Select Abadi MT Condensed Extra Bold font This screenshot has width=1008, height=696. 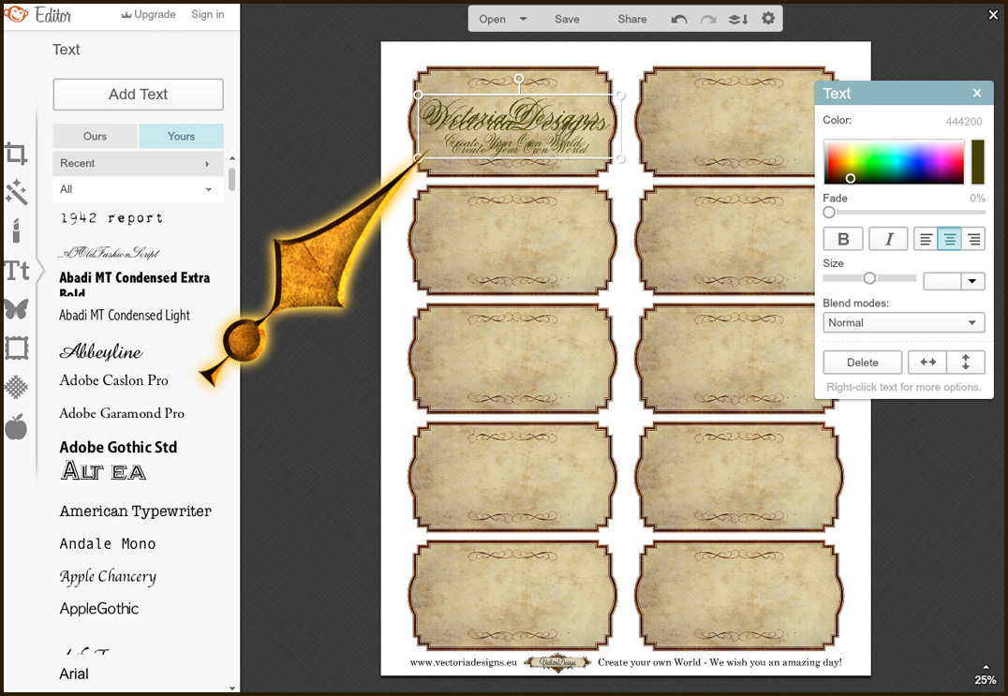[x=135, y=284]
